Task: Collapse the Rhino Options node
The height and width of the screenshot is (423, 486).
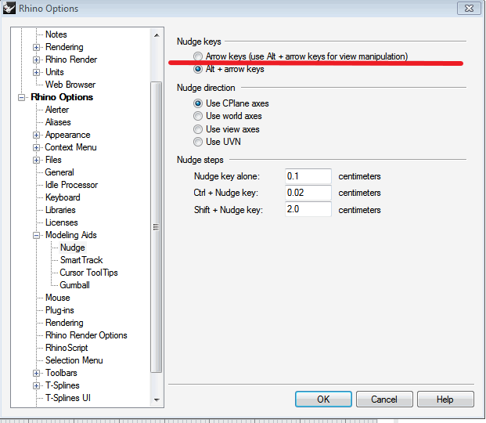Action: 21,97
